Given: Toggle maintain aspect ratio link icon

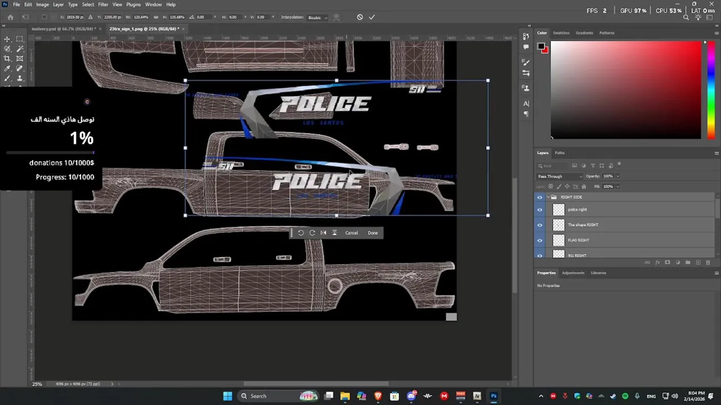Looking at the screenshot, I should (x=156, y=17).
